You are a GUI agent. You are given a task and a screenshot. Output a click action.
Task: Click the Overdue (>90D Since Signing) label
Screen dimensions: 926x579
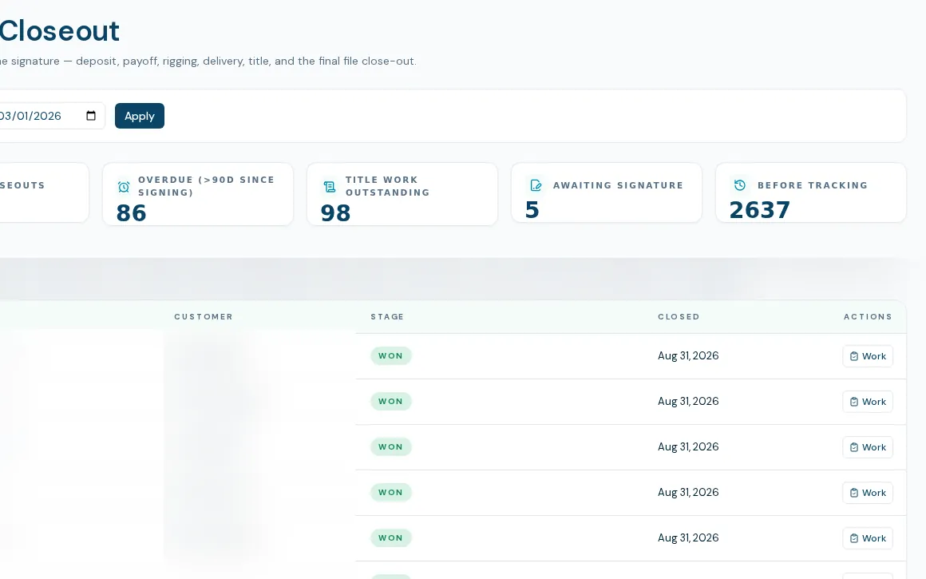coord(206,186)
